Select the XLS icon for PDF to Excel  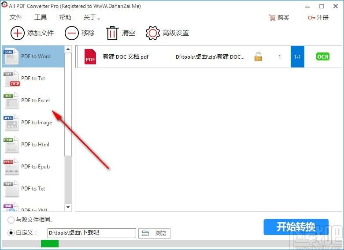tap(11, 101)
